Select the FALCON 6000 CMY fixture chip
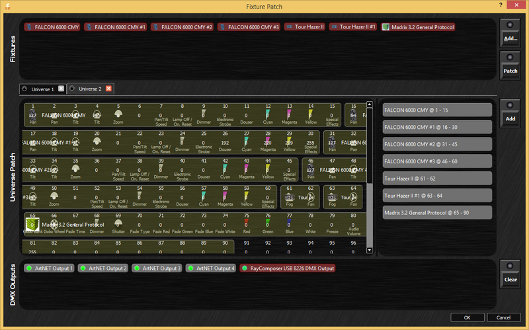 click(x=52, y=27)
